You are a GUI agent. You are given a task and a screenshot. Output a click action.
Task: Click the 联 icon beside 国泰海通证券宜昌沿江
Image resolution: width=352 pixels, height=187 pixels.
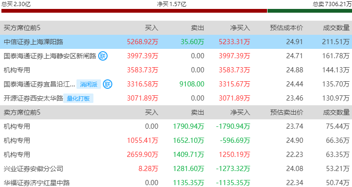tap(108, 84)
